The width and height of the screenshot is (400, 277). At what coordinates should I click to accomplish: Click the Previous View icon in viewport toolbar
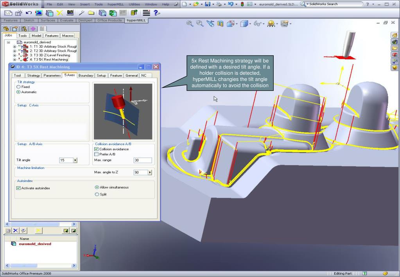coord(210,23)
